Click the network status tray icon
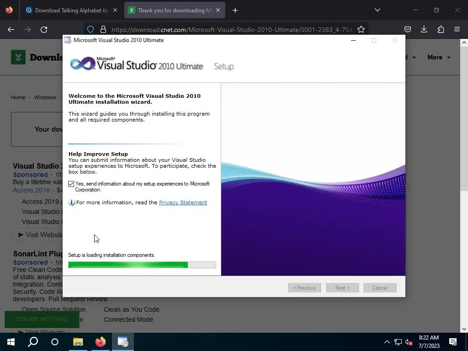The image size is (468, 351). tap(398, 342)
